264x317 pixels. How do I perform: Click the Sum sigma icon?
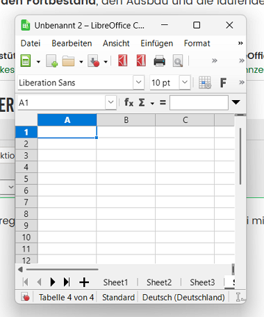pyautogui.click(x=142, y=102)
